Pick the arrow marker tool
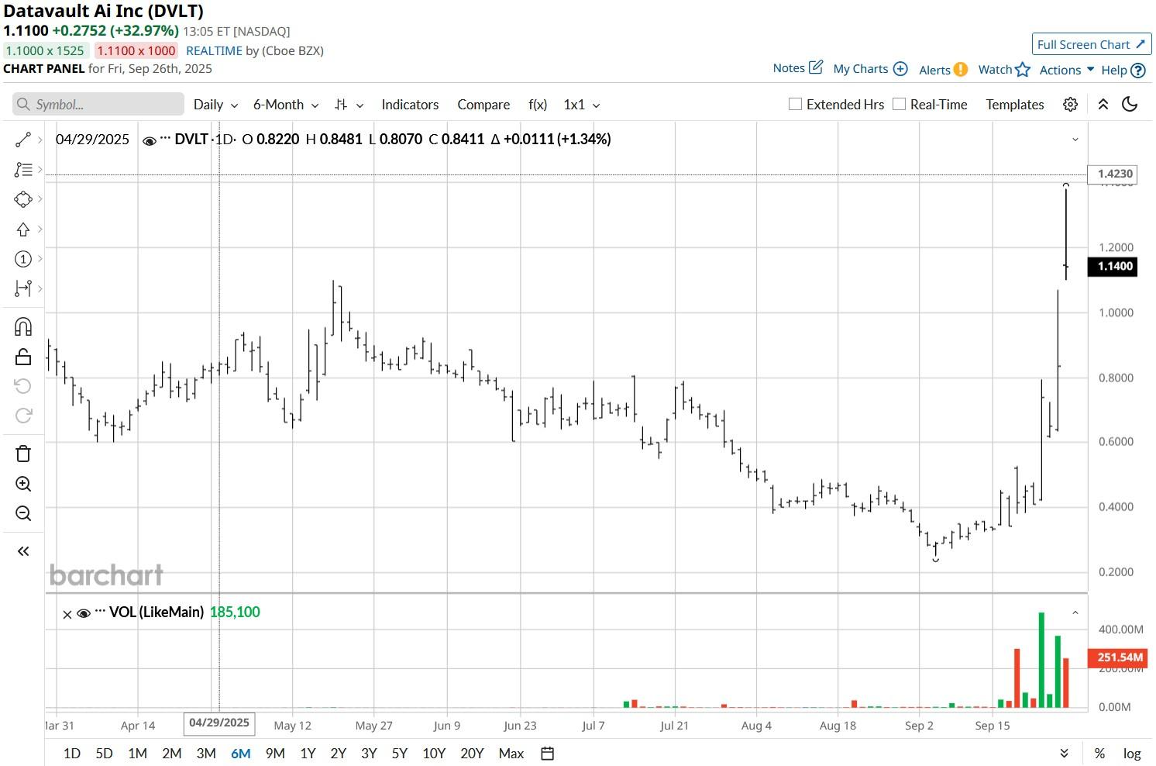 (23, 229)
